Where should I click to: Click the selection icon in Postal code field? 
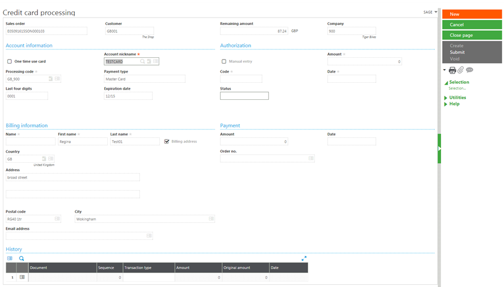point(57,218)
